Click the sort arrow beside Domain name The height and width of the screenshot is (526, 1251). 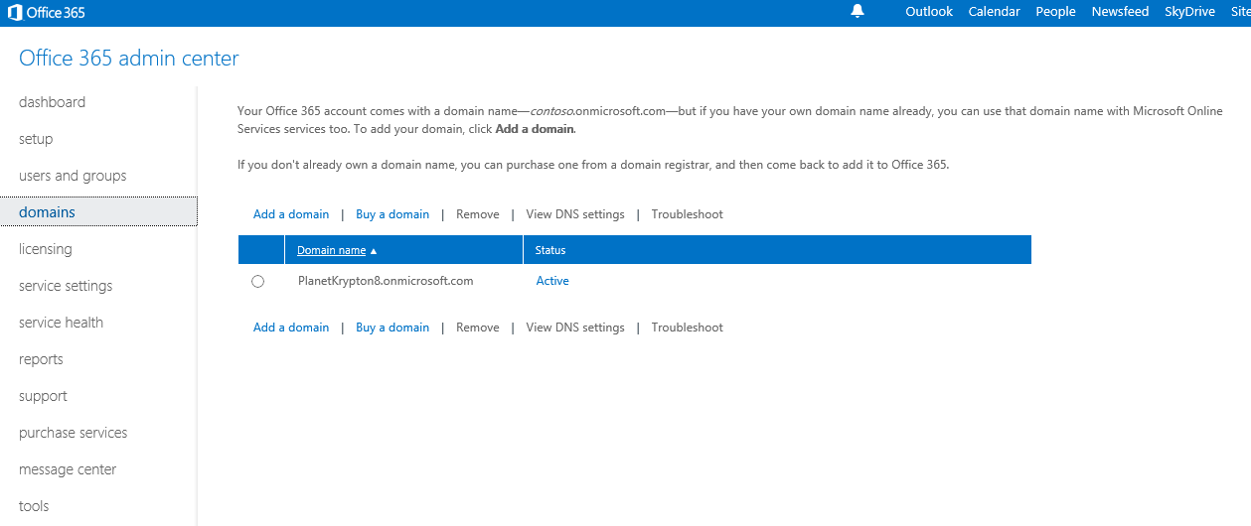click(374, 251)
